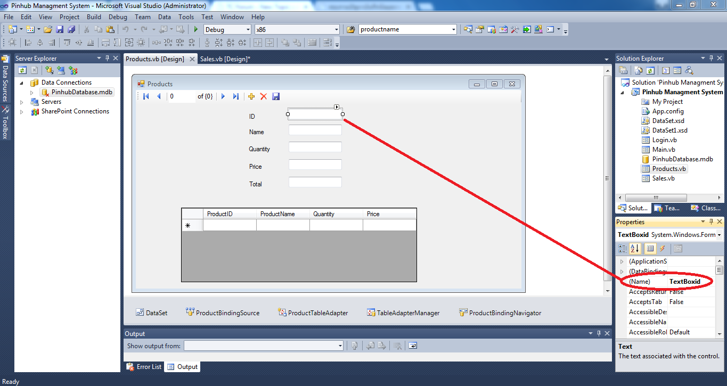Expand the (ApplicationSettings) property row
Screen dimensions: 727x386
click(x=622, y=261)
